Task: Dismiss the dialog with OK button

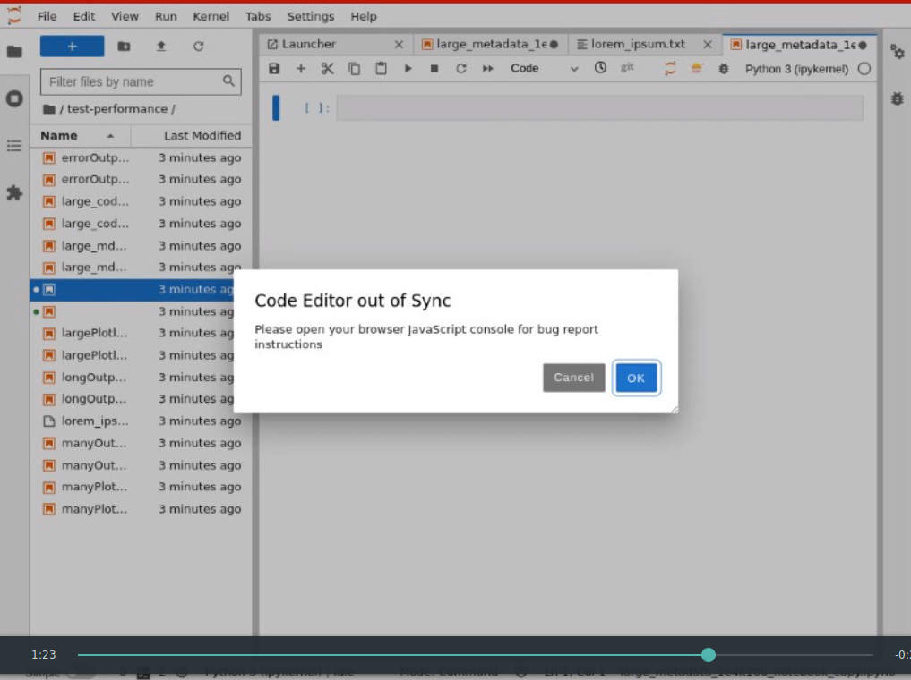Action: pos(636,378)
